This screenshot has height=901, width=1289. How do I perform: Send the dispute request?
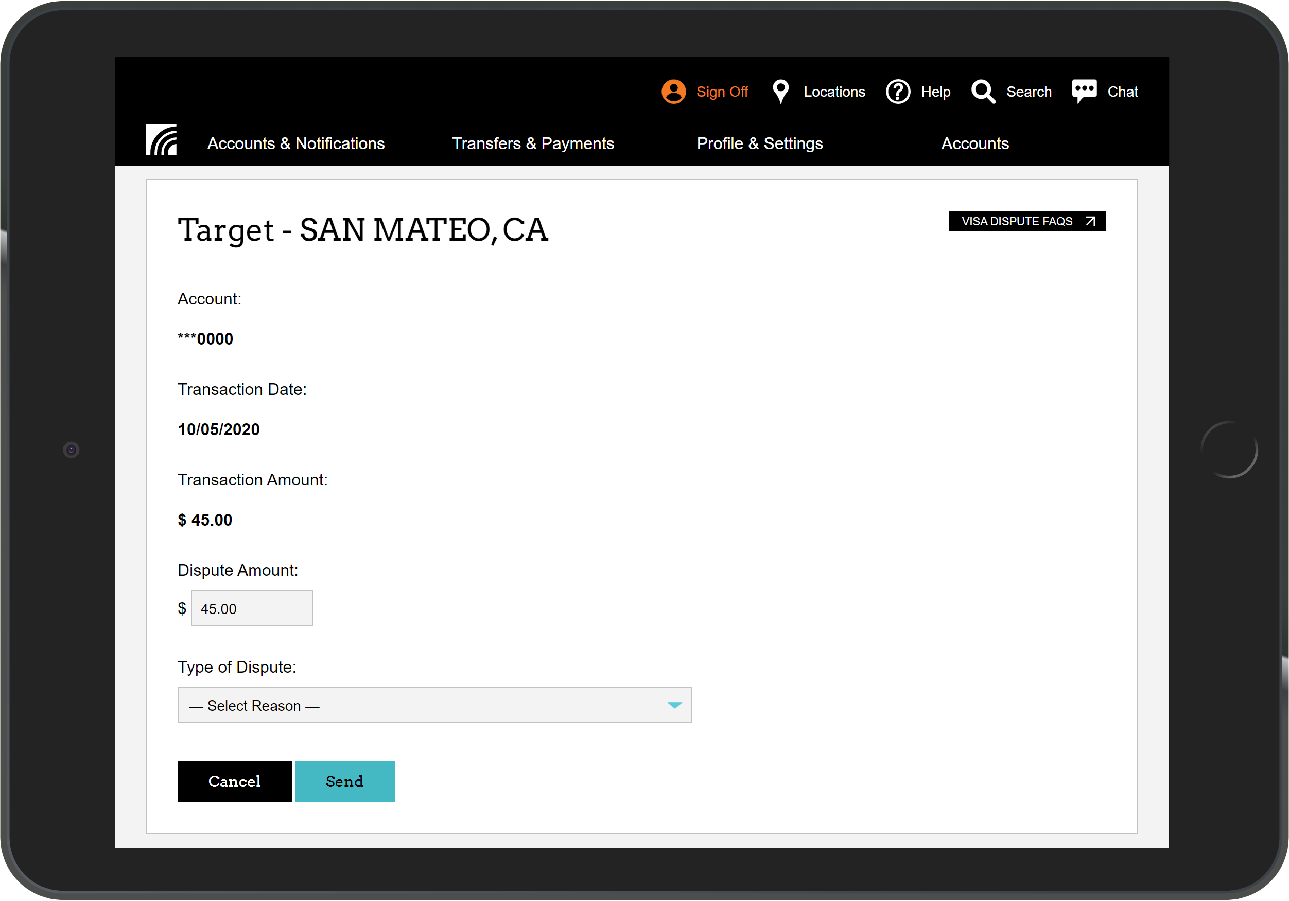(x=344, y=782)
